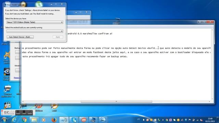Image resolution: width=219 pixels, height=123 pixels.
Task: Click the Windows logo tray icon
Action: pyautogui.click(x=155, y=120)
